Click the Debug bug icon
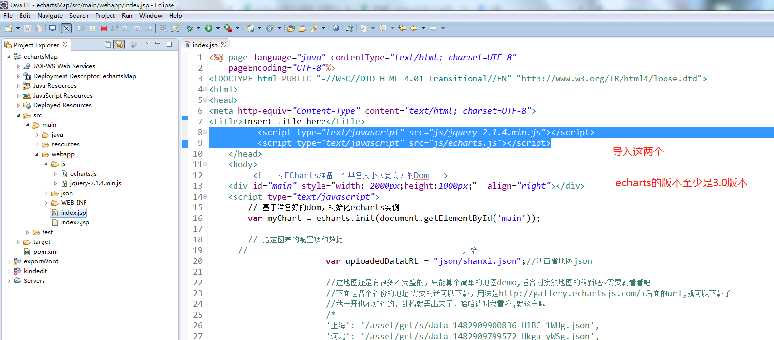This screenshot has height=340, width=774. 190,28
